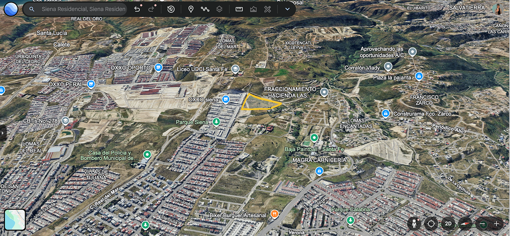Click the Parque Siena park pin
This screenshot has height=236, width=510.
216,122
